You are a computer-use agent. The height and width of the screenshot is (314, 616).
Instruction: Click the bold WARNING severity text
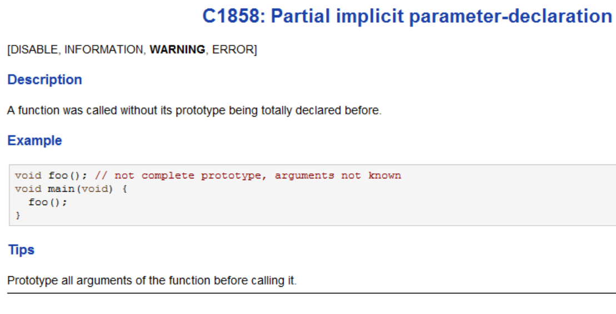click(x=177, y=49)
